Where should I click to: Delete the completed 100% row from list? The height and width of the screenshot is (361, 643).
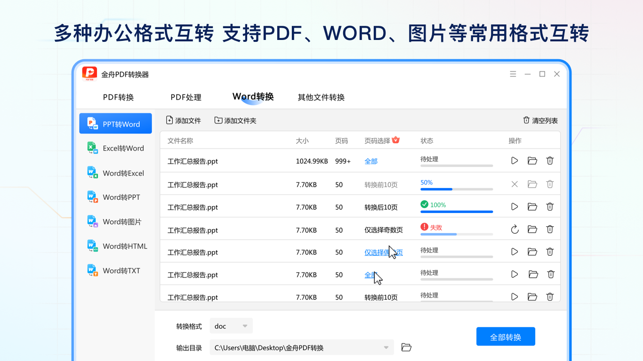550,206
